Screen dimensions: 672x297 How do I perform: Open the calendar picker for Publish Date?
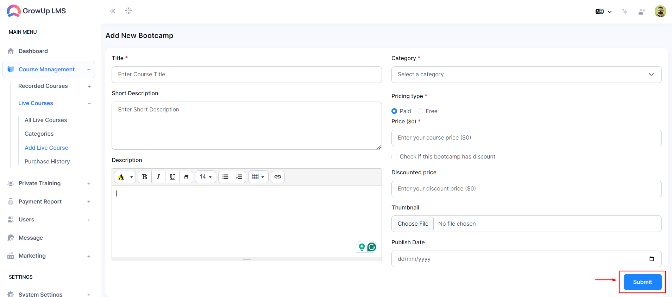652,259
